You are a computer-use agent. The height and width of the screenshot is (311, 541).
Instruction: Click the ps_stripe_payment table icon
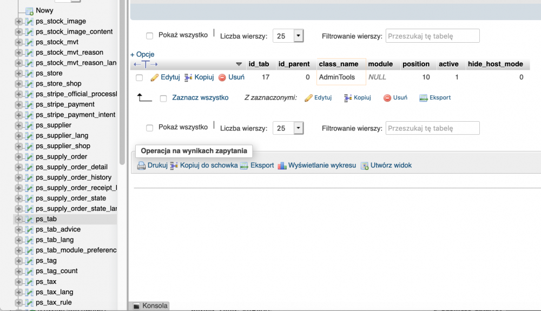[x=29, y=105]
